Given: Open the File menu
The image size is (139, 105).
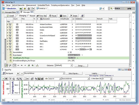Looking at the screenshot, I should (x=3, y=5).
